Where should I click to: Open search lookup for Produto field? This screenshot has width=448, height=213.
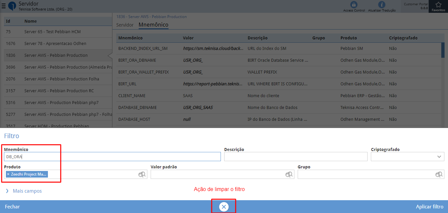[142, 174]
